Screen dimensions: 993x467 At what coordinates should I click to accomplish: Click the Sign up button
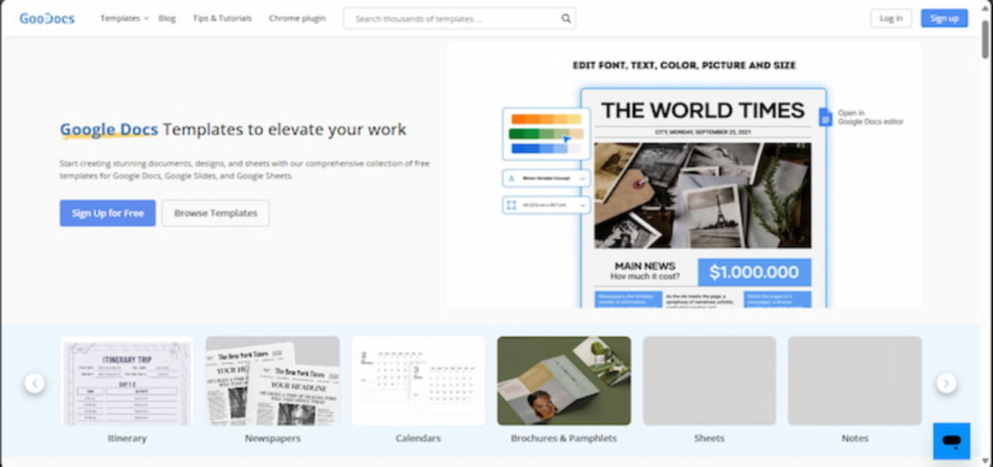coord(944,19)
